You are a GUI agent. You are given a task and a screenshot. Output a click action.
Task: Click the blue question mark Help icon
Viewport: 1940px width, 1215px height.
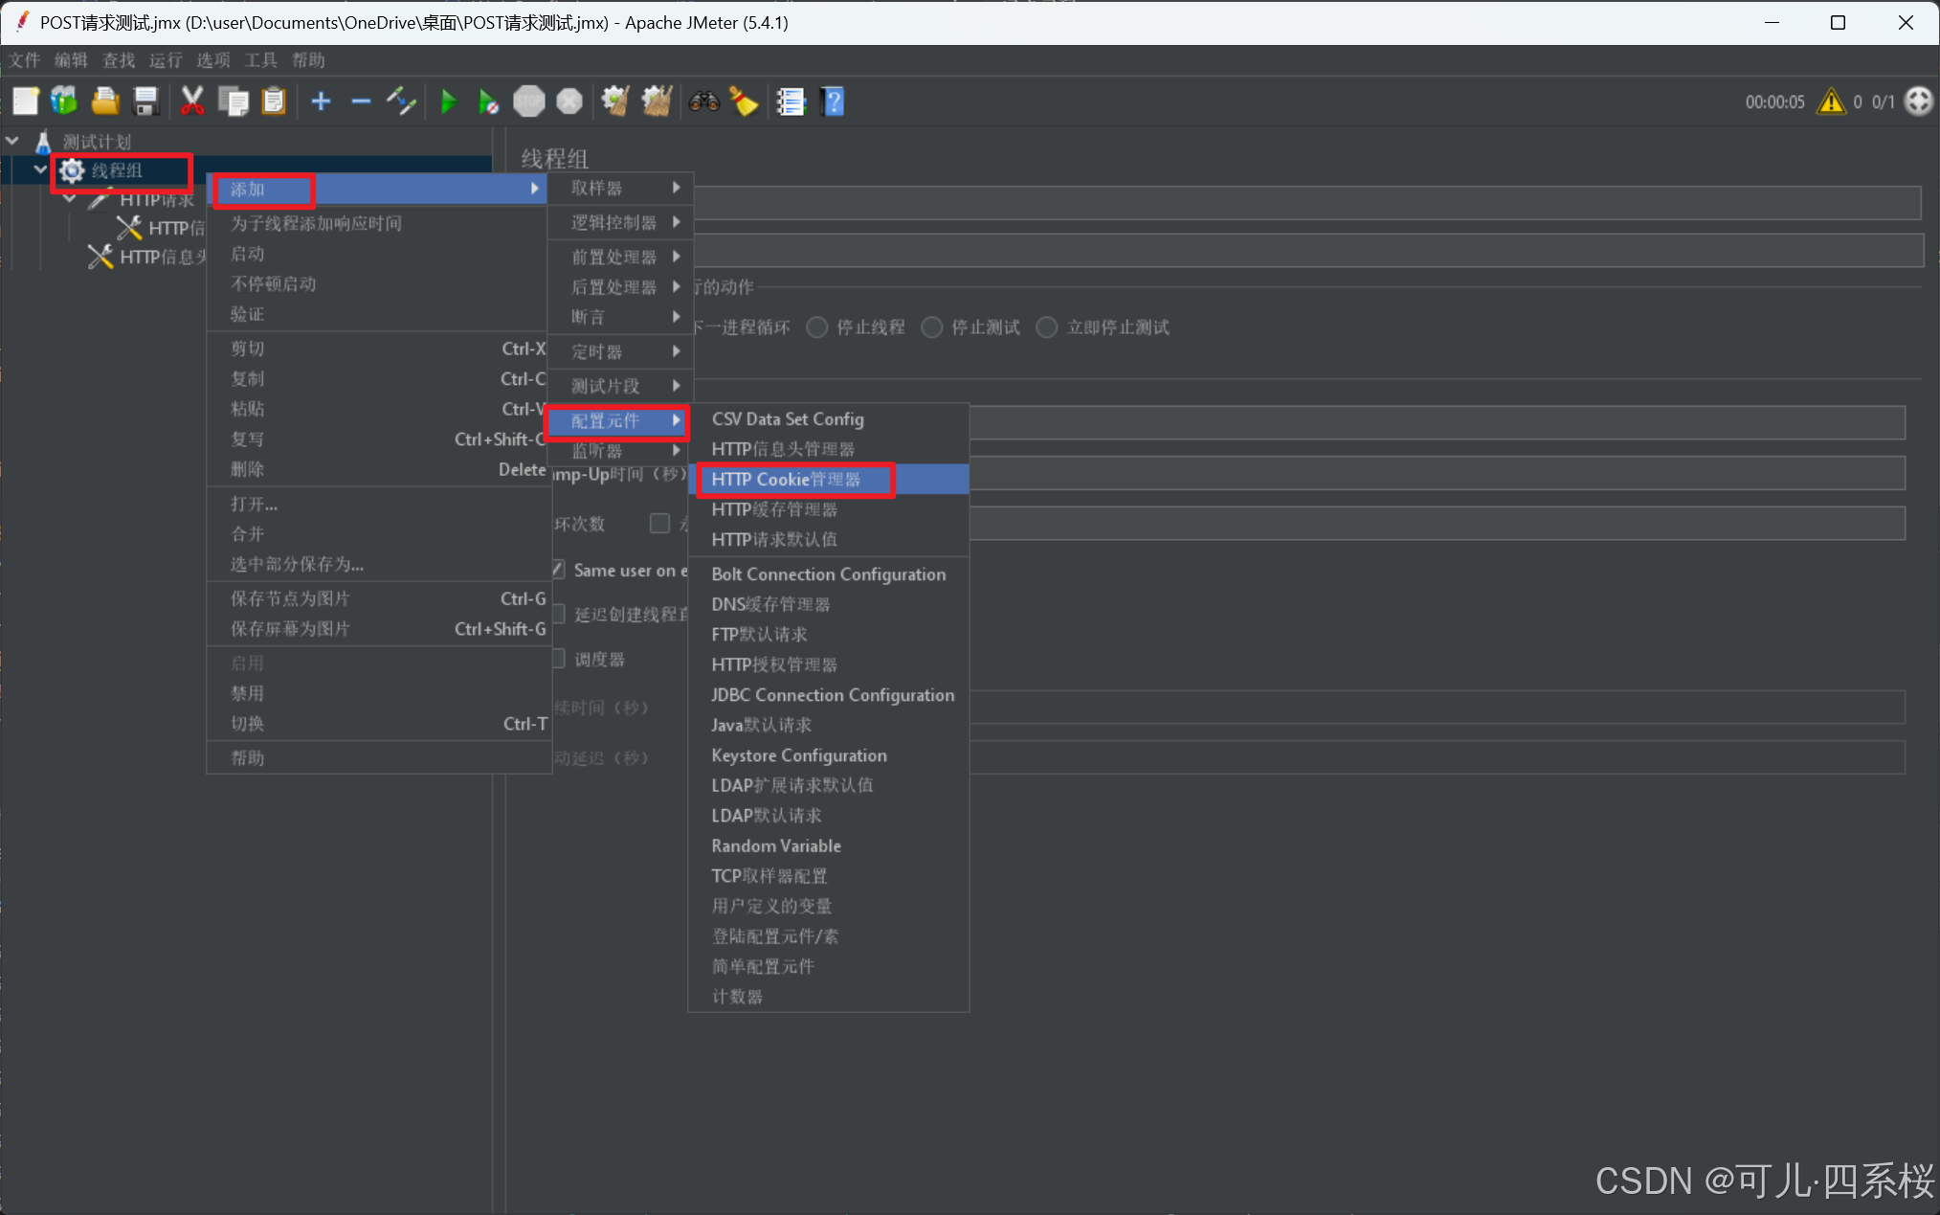tap(833, 101)
